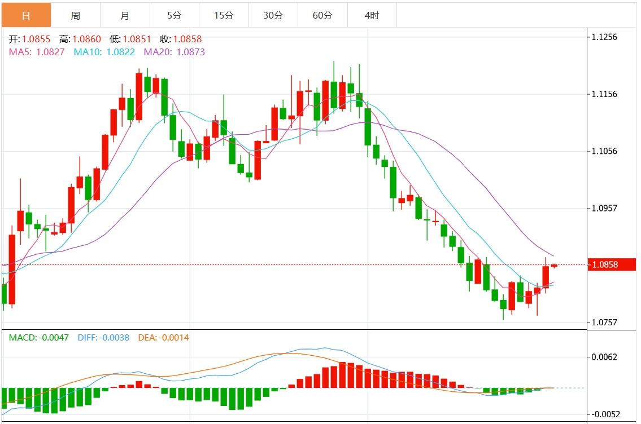Click the orange DEA: -0.0014 label
The height and width of the screenshot is (424, 641).
164,338
